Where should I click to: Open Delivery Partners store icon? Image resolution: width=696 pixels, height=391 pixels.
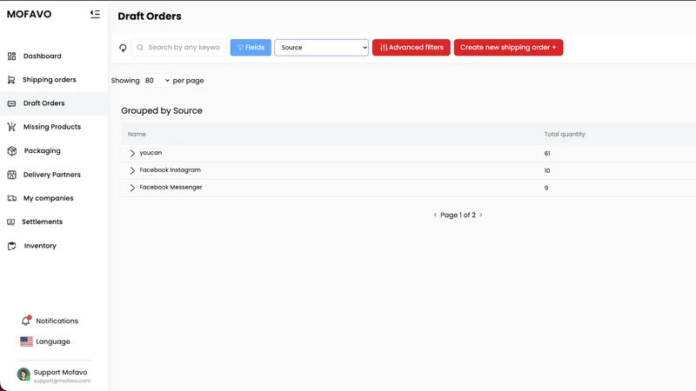click(12, 175)
